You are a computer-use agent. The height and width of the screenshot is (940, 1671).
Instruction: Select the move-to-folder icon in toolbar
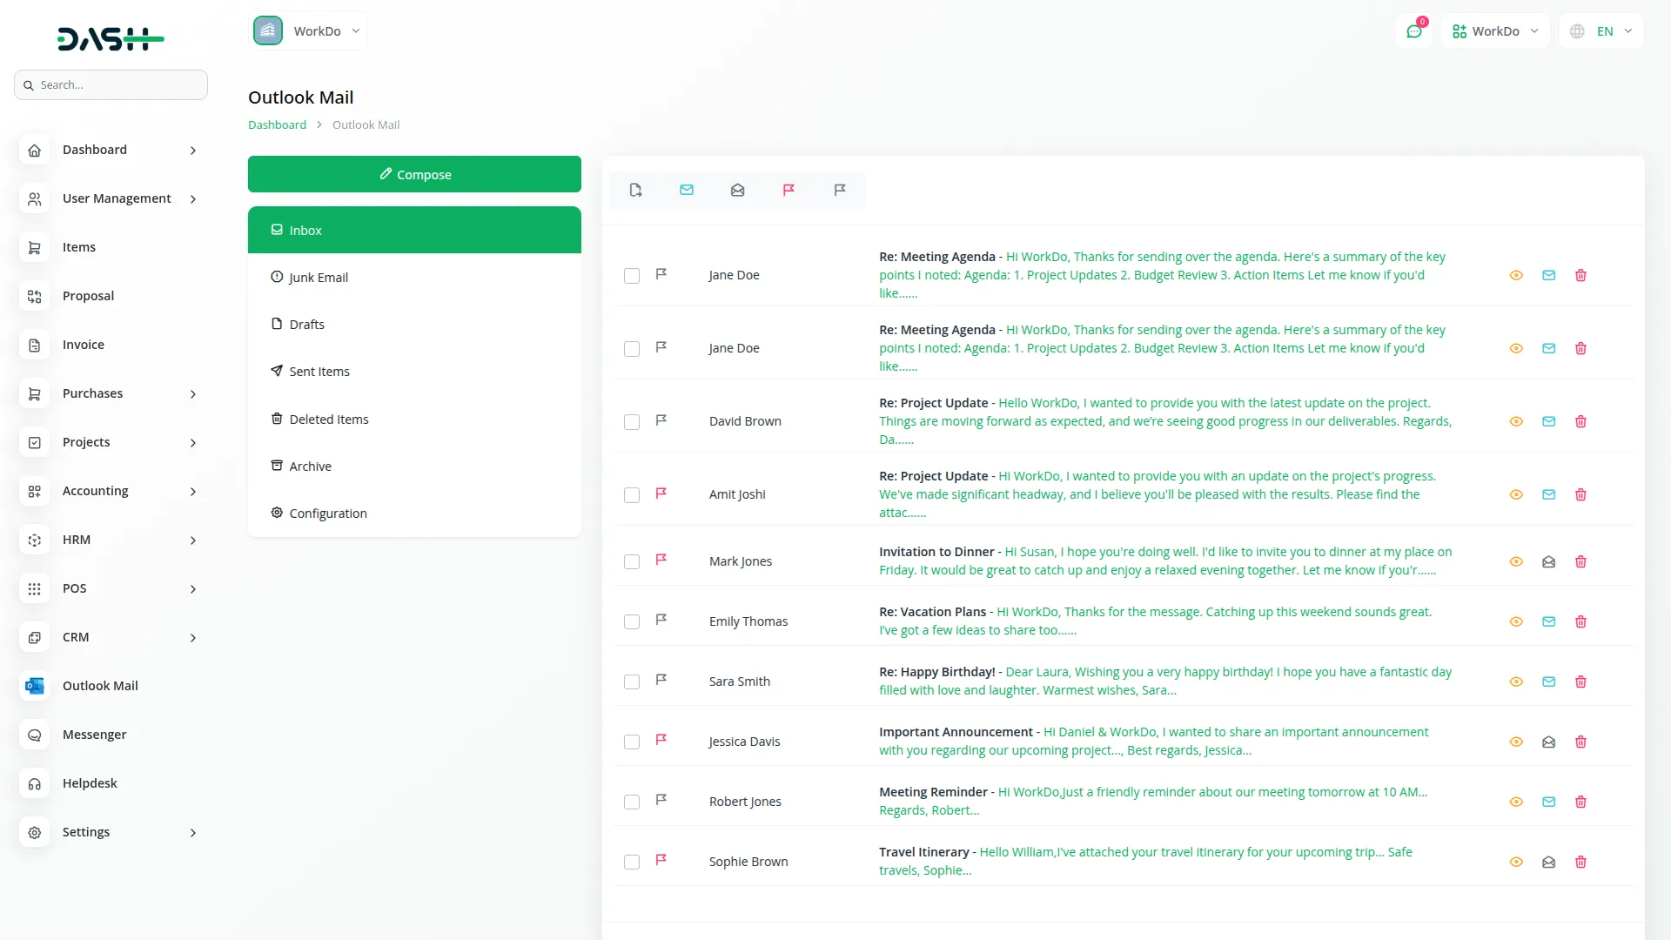coord(635,190)
